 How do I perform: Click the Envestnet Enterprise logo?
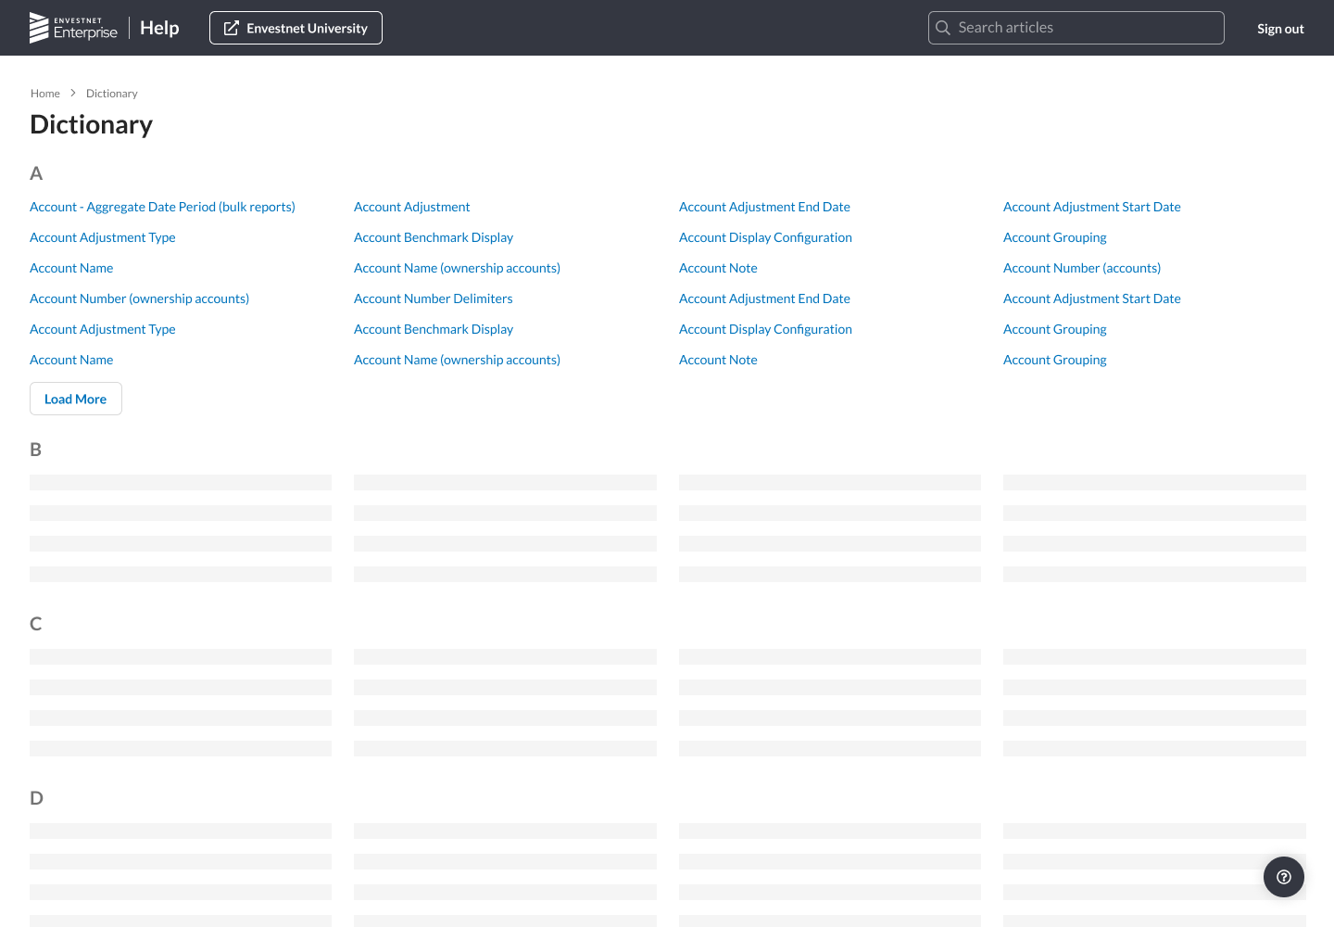pyautogui.click(x=73, y=28)
